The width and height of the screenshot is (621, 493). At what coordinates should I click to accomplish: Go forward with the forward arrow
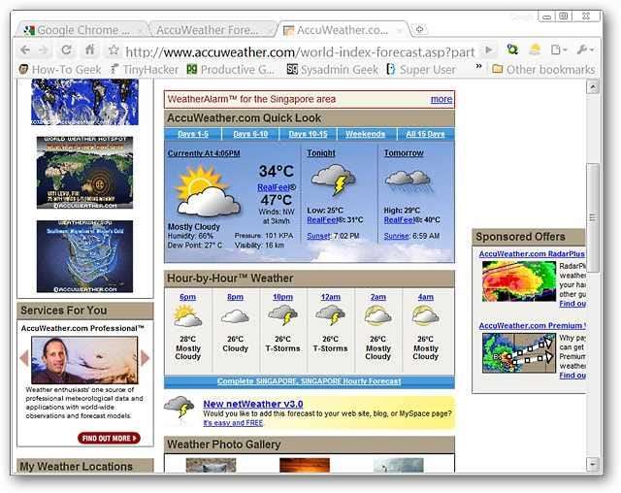coord(43,50)
